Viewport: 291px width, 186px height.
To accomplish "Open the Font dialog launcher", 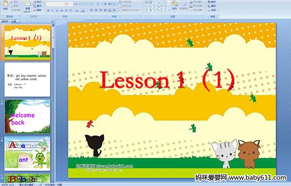I will tap(86, 16).
